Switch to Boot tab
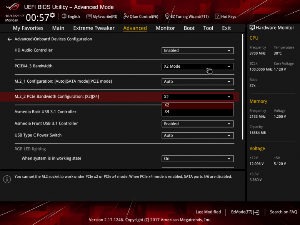The height and width of the screenshot is (225, 300). click(189, 28)
